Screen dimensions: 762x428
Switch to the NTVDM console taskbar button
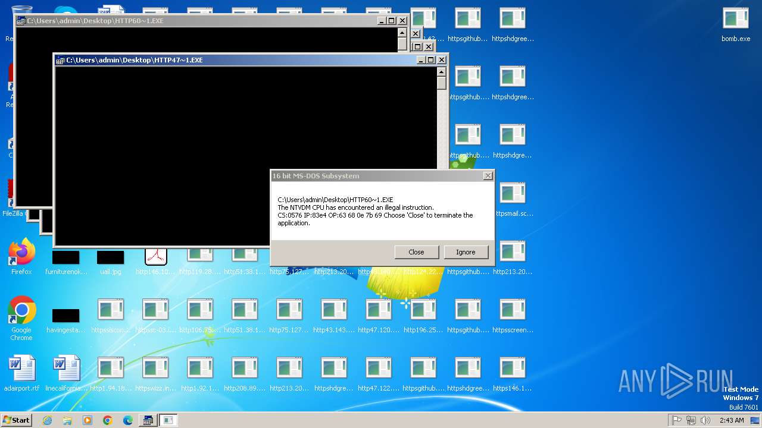148,420
